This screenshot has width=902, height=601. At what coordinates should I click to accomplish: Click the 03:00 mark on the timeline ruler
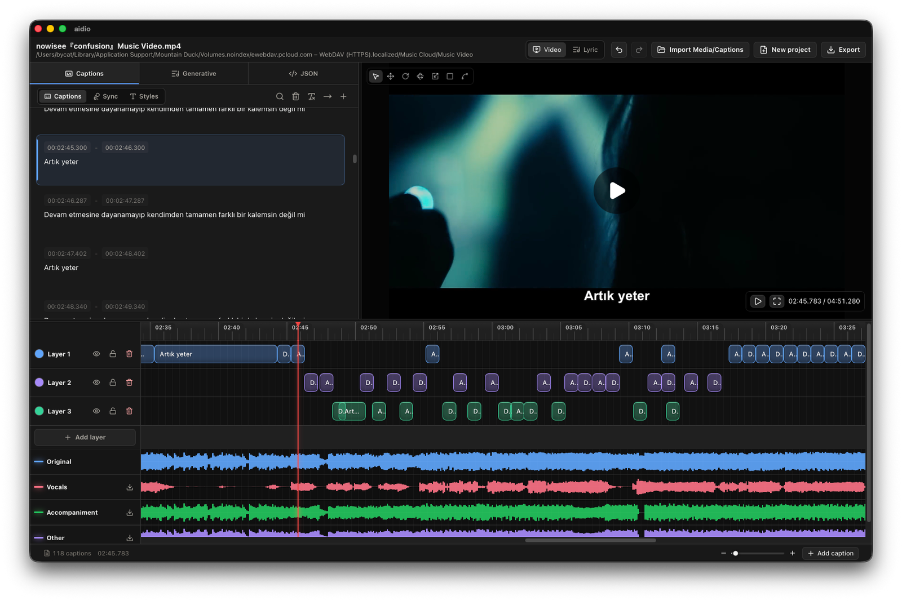[x=505, y=327]
